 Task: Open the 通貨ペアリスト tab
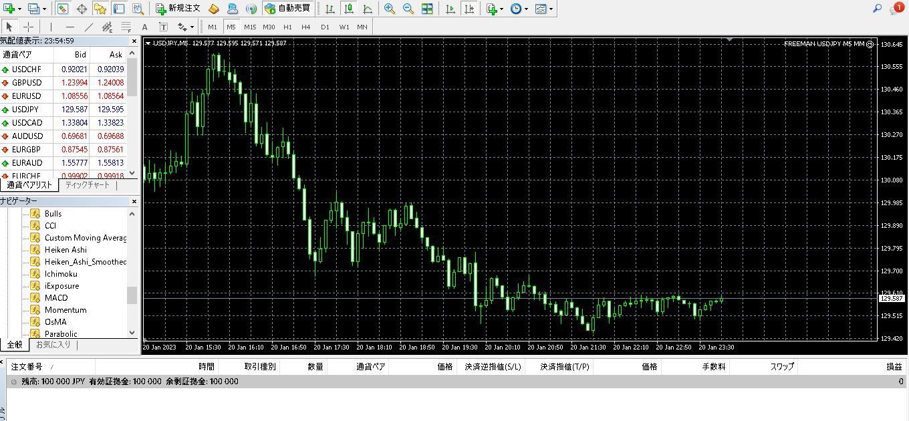tap(29, 185)
